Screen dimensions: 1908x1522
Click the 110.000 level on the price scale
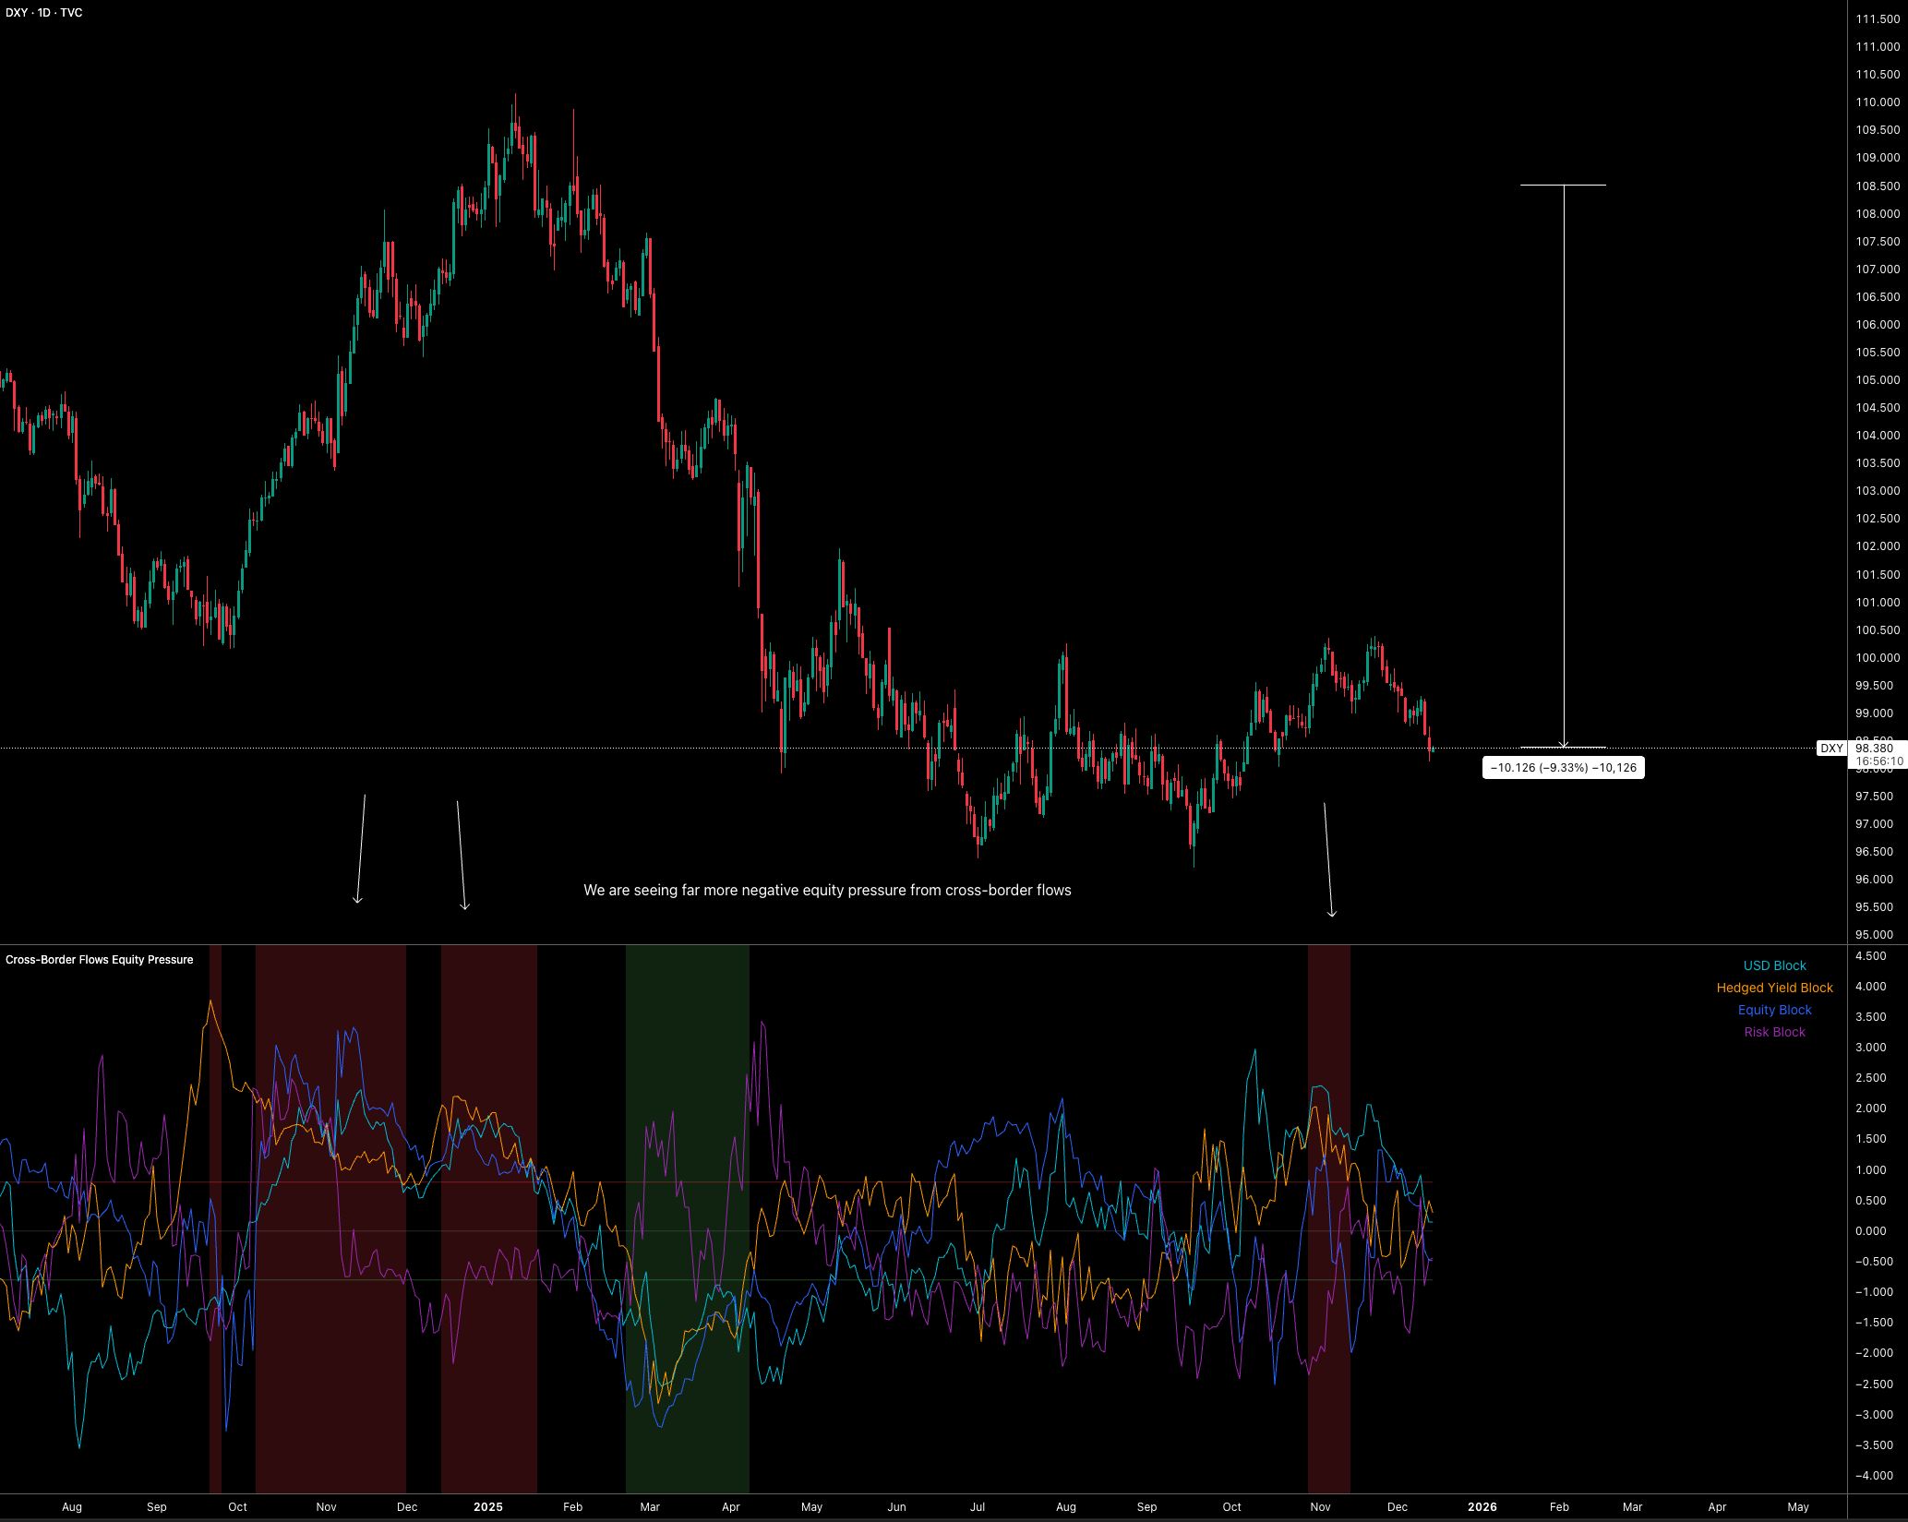[1878, 102]
